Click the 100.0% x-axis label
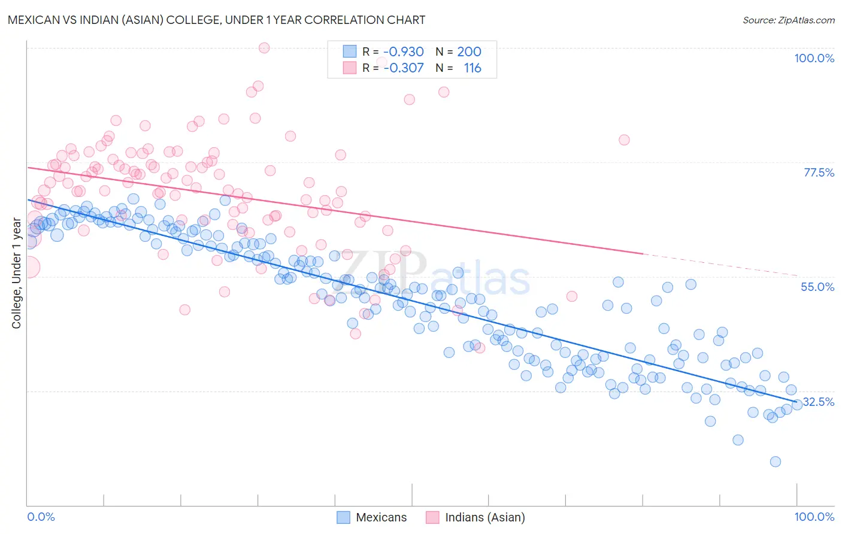This screenshot has height=534, width=842. pos(814,517)
